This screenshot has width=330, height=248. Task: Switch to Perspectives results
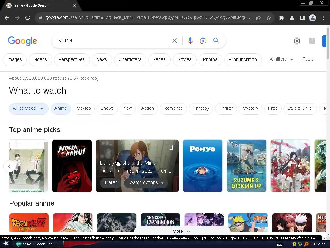point(72,60)
